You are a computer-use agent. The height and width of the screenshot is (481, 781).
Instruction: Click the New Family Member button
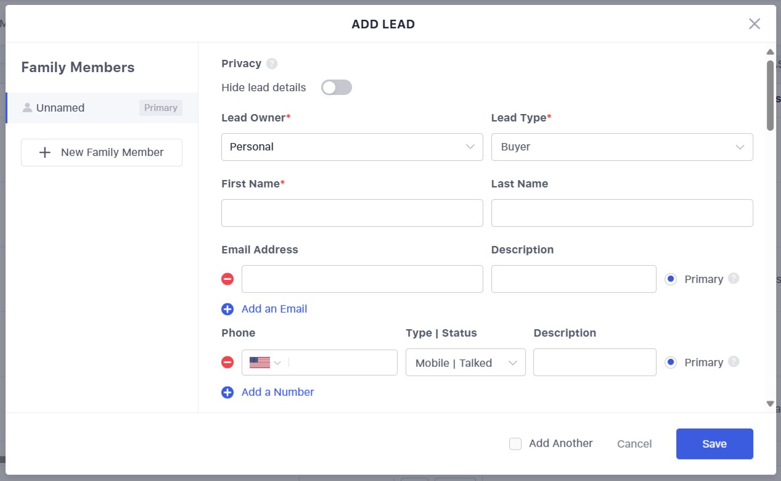102,152
